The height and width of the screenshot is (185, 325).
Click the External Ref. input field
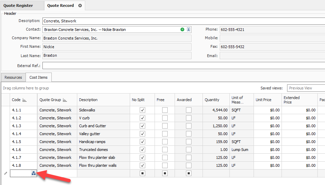[184, 65]
